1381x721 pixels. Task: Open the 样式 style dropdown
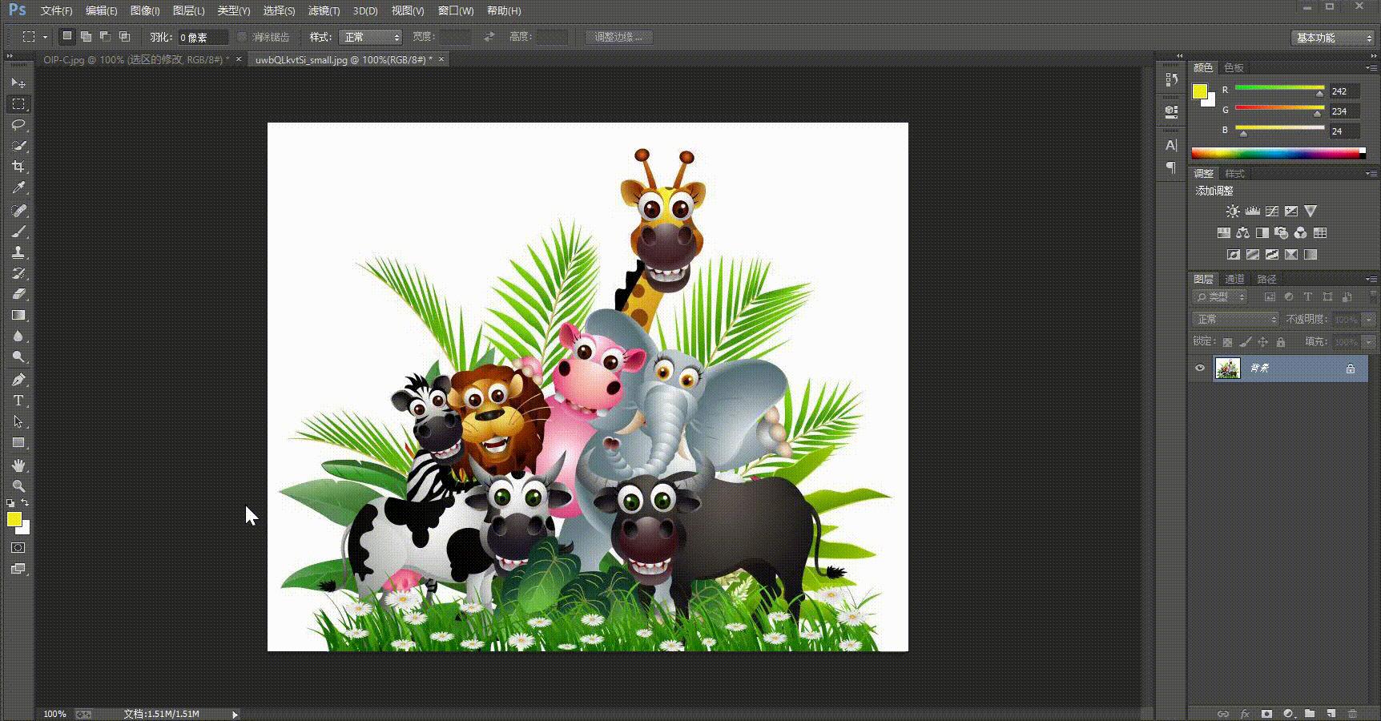tap(370, 37)
